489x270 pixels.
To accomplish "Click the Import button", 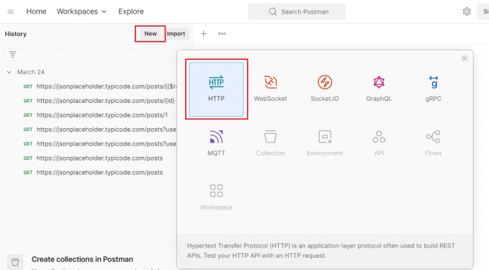I will (176, 34).
